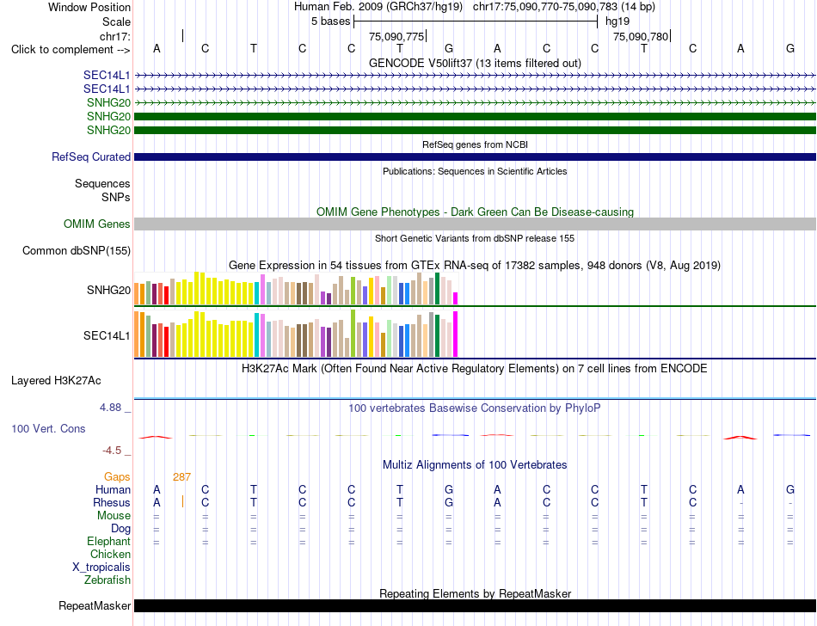Viewport: 817px width, 626px height.
Task: Click the SNHG20 GTEx expression bar chart
Action: [x=296, y=288]
